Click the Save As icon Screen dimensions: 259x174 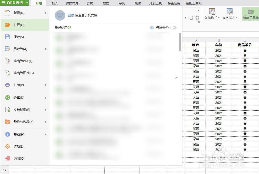pyautogui.click(x=8, y=49)
